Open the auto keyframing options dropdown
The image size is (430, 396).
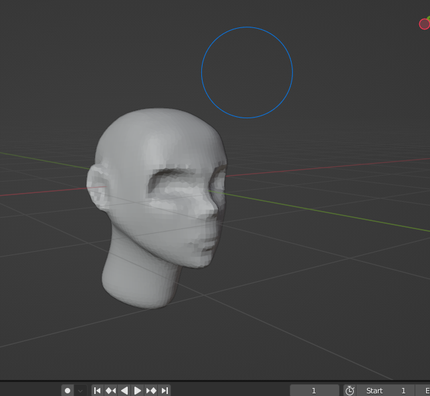point(80,391)
